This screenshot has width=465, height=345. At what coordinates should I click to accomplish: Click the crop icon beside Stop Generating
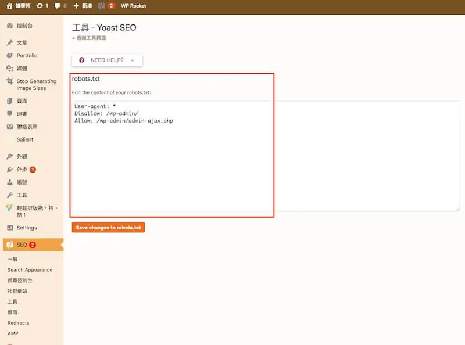point(10,81)
